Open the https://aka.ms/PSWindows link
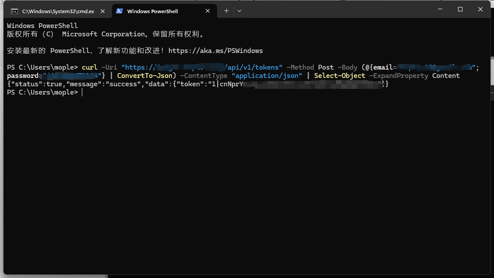This screenshot has width=494, height=278. tap(215, 51)
